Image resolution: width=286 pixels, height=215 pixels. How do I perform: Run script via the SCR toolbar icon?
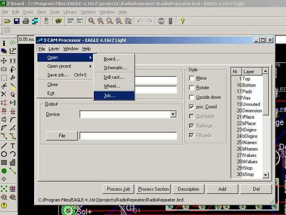pyautogui.click(x=71, y=21)
